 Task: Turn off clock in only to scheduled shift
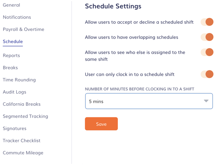tap(207, 74)
